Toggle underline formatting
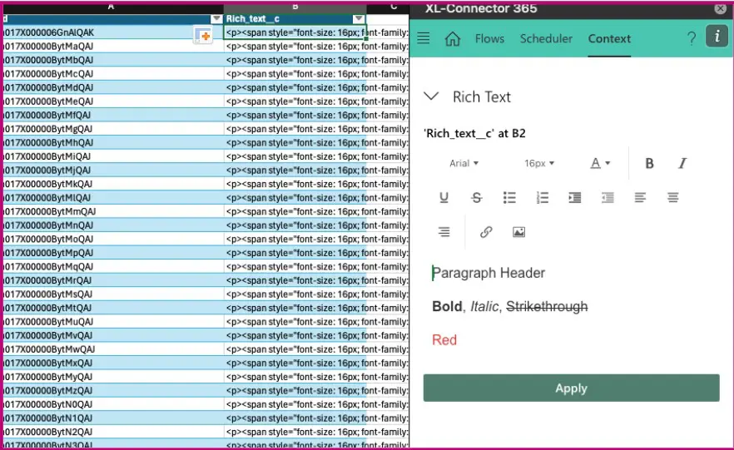The image size is (734, 450). 444,198
